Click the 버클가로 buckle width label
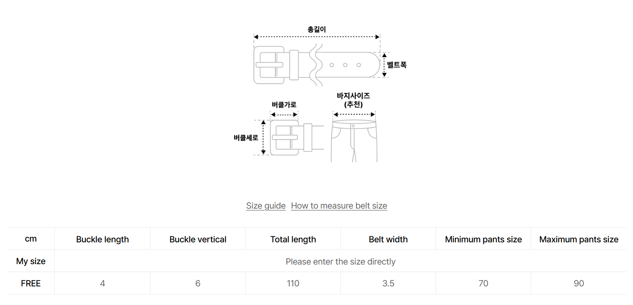 [x=284, y=105]
